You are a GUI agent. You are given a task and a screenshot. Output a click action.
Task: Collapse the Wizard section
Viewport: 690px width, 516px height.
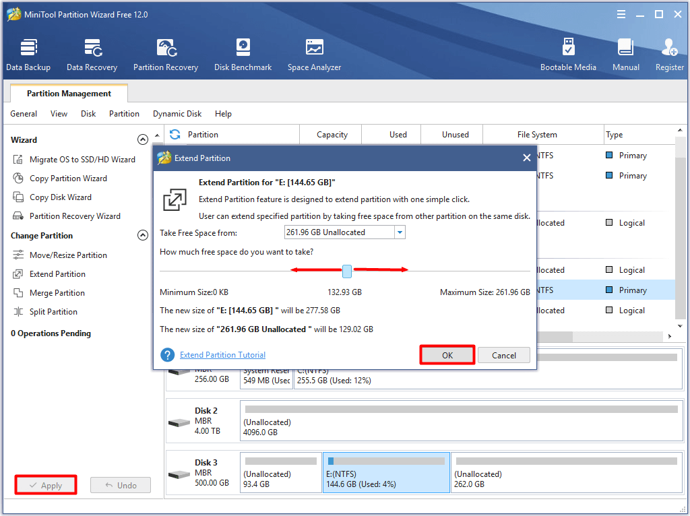(x=143, y=139)
